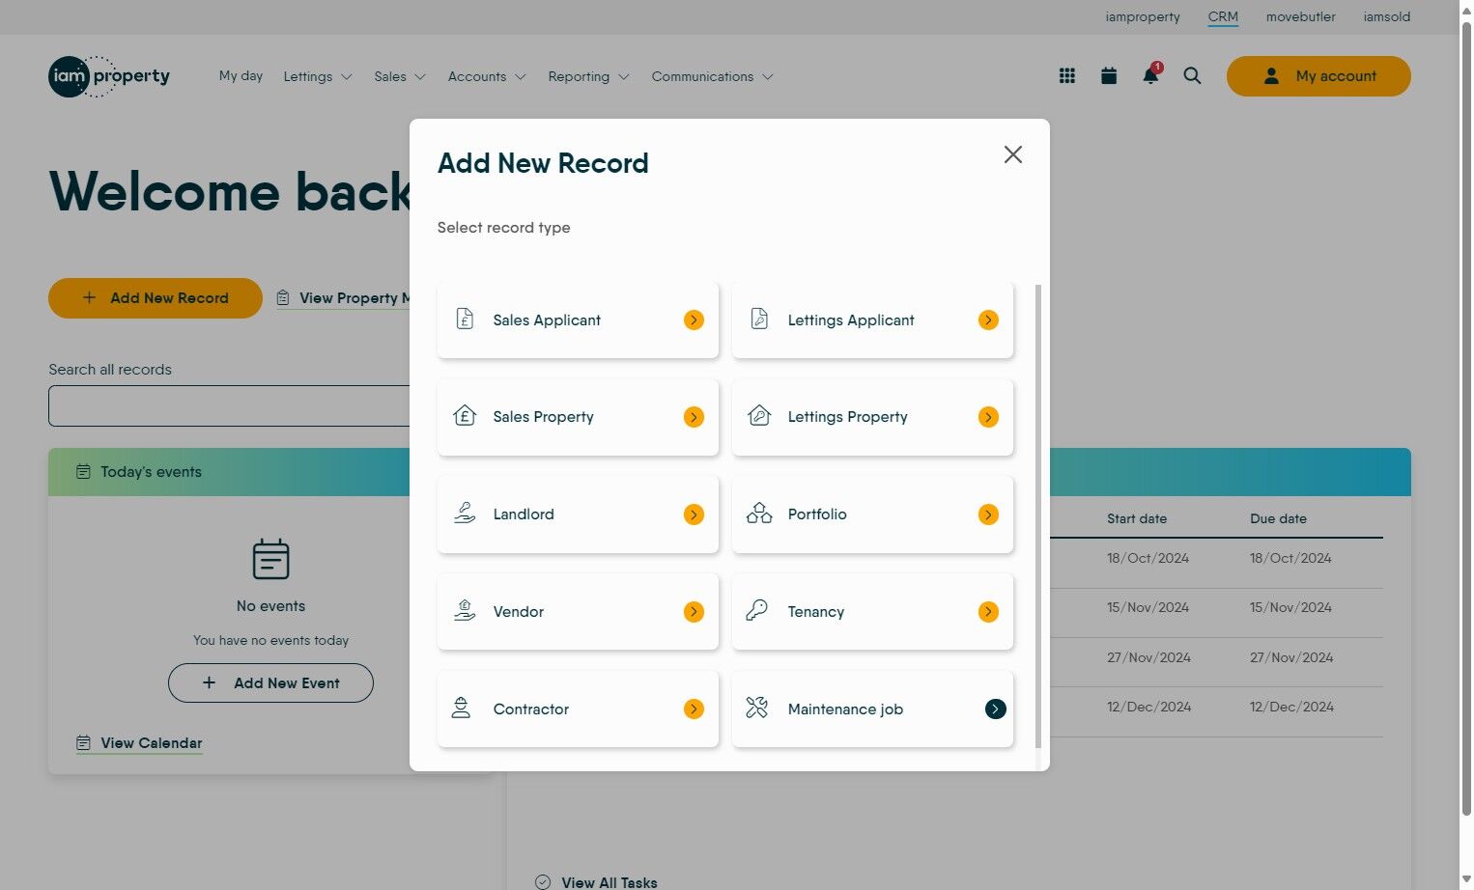Viewport: 1474px width, 890px height.
Task: Expand the Reporting menu
Action: pos(588,76)
